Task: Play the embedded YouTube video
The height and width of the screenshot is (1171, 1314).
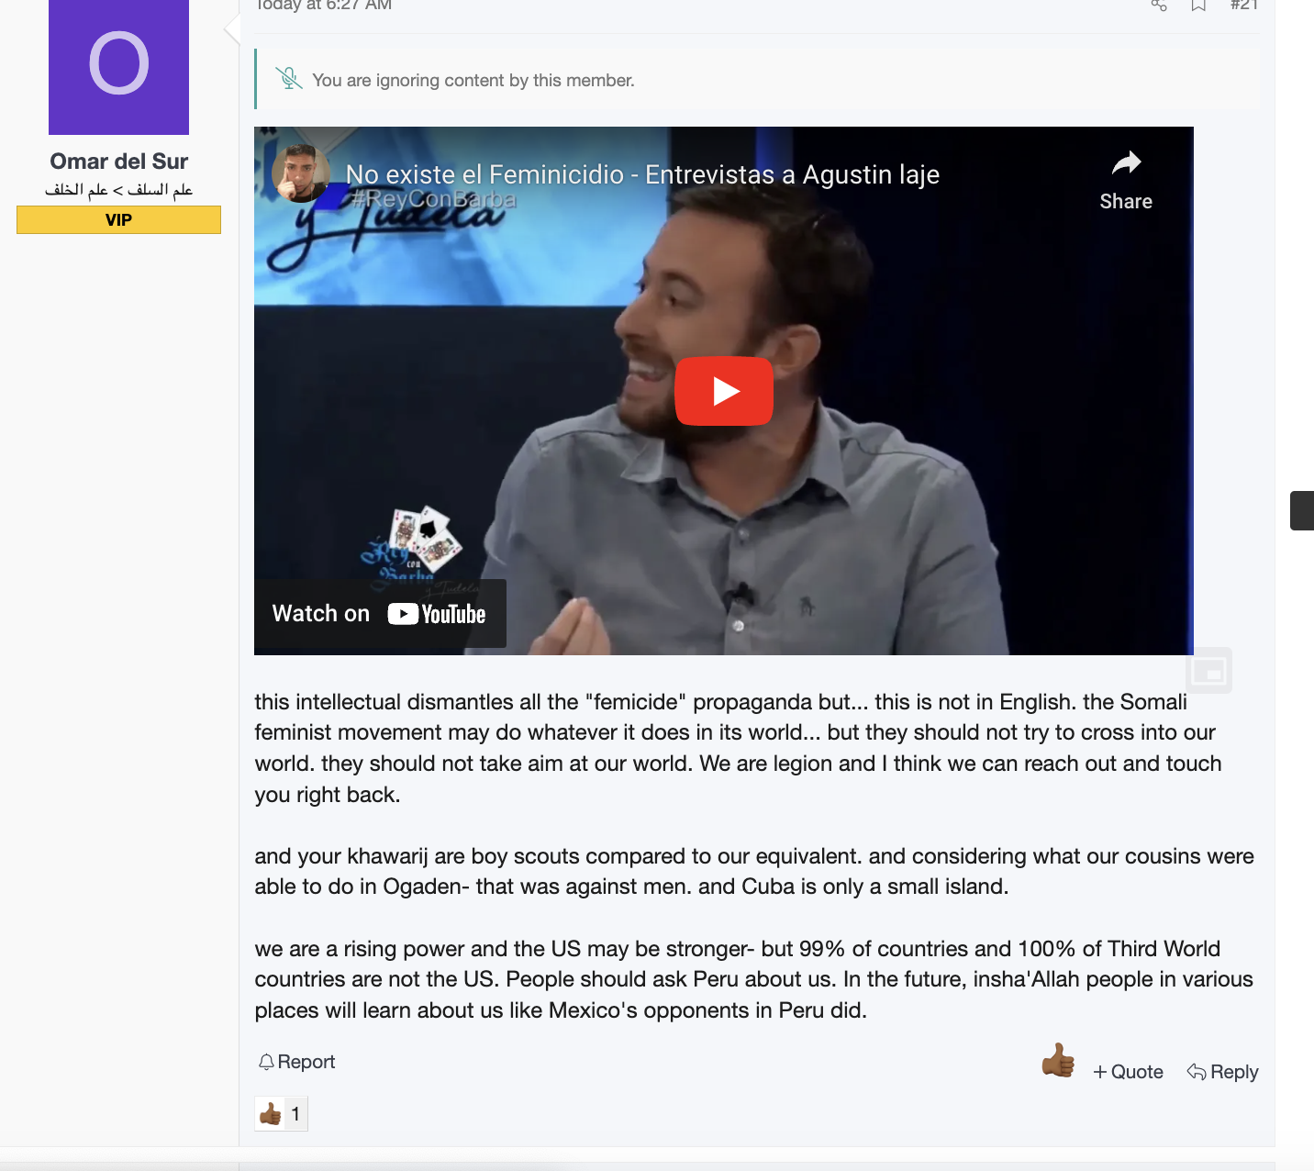Action: coord(724,391)
